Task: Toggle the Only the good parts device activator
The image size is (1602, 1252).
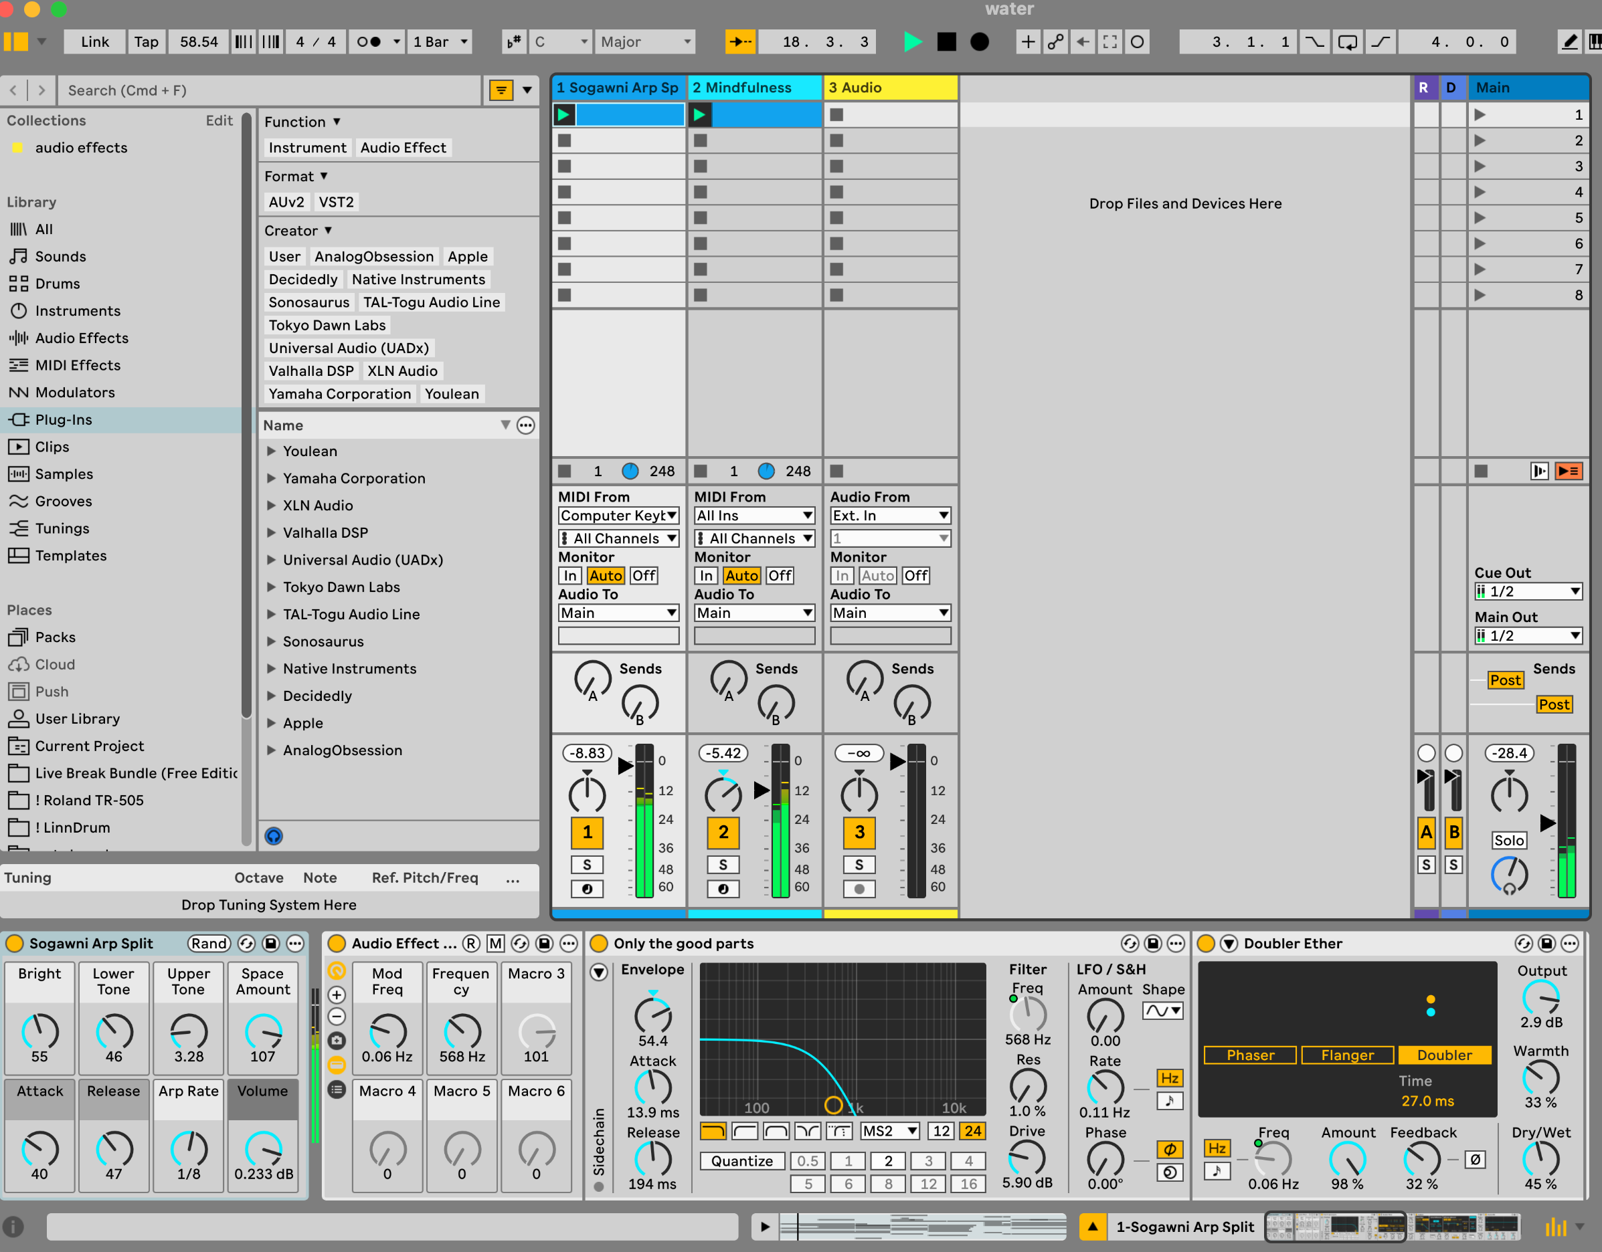Action: [598, 944]
